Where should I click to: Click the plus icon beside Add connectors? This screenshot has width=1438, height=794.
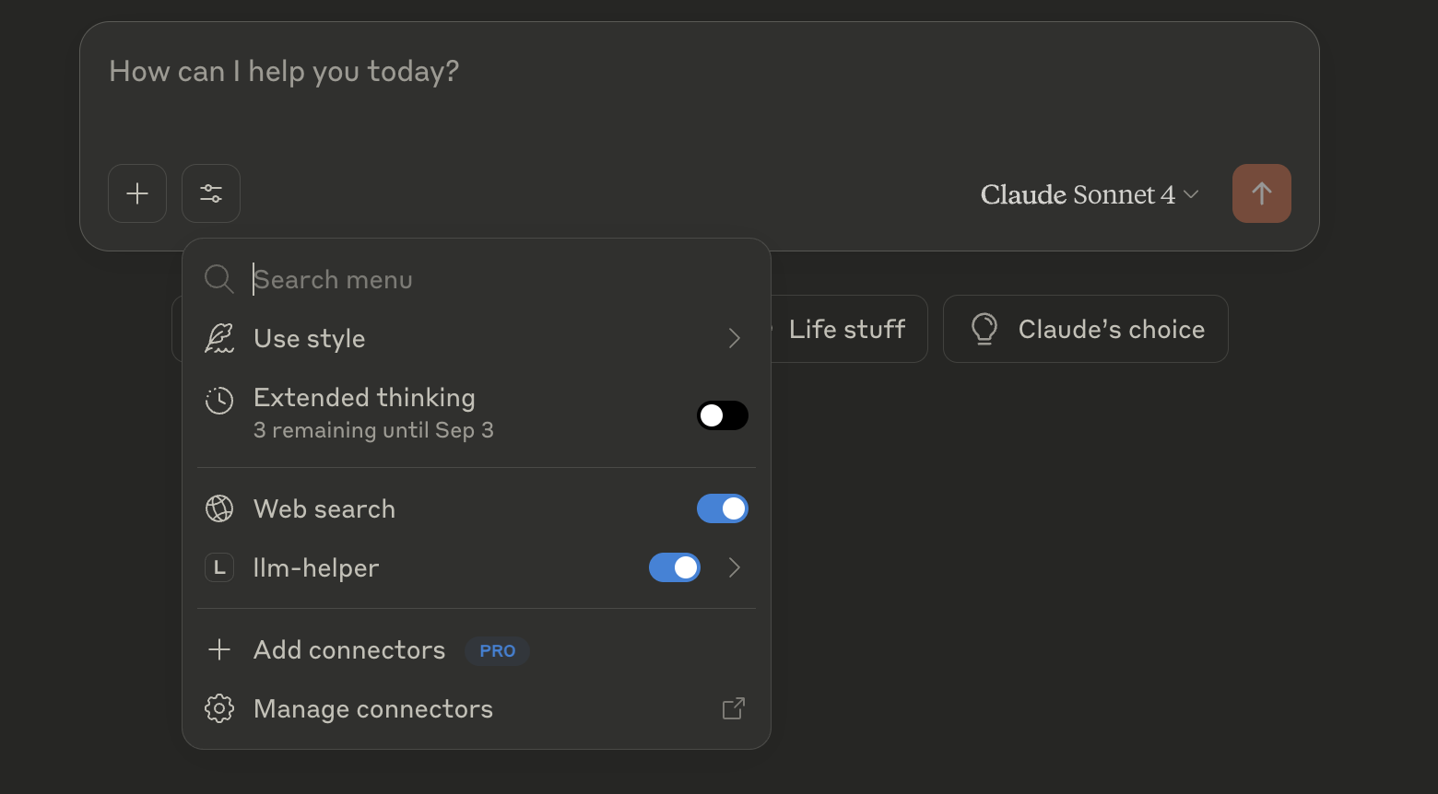click(x=218, y=649)
